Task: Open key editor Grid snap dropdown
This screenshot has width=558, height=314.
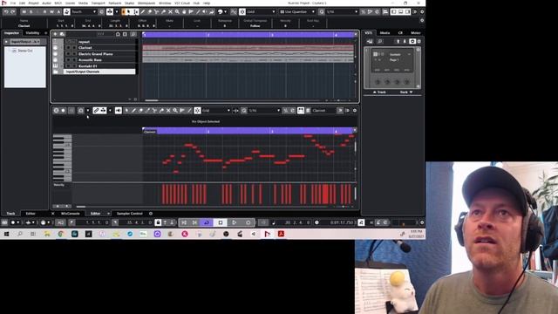Action: (x=216, y=111)
